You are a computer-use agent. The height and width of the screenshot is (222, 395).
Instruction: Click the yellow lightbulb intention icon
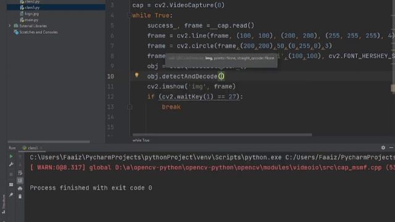click(136, 75)
